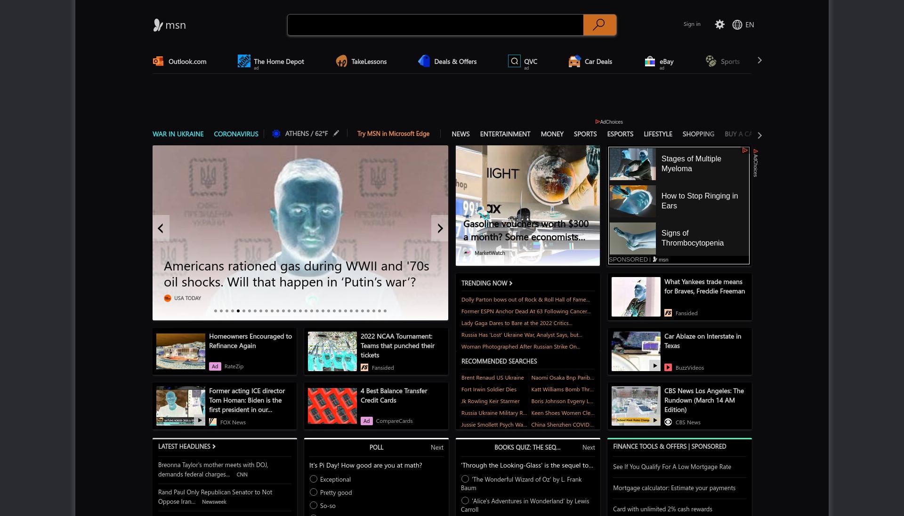This screenshot has width=904, height=516.
Task: Click See If You Qualify For A Low Mortgage Rate
Action: tap(672, 467)
